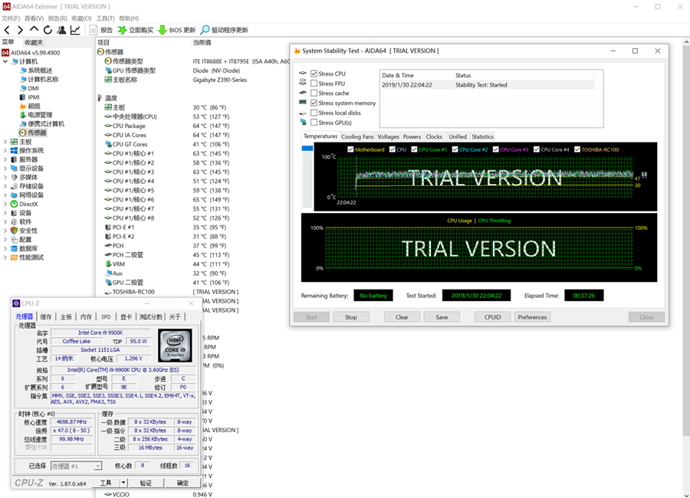
Task: Open the graph chart icon in toolbar
Action: pos(75,30)
